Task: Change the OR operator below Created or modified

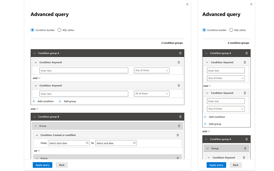Action: click(x=37, y=151)
